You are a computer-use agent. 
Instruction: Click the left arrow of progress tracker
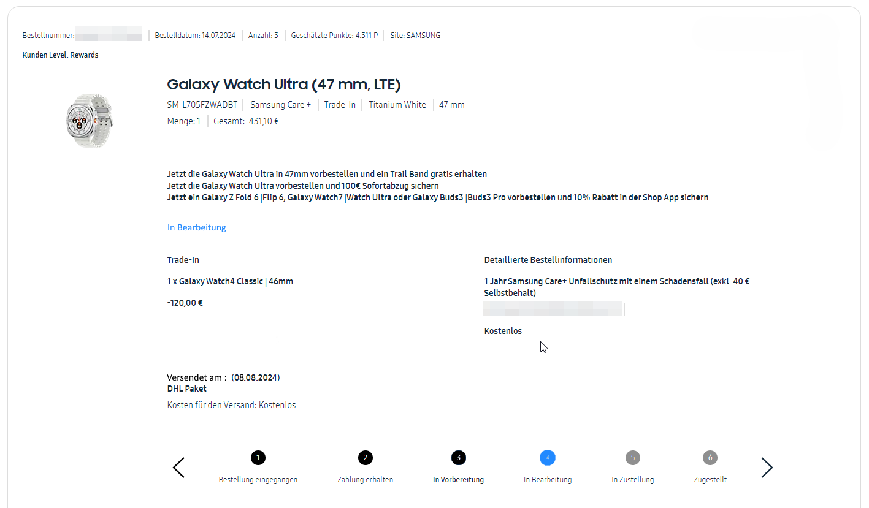pos(178,468)
